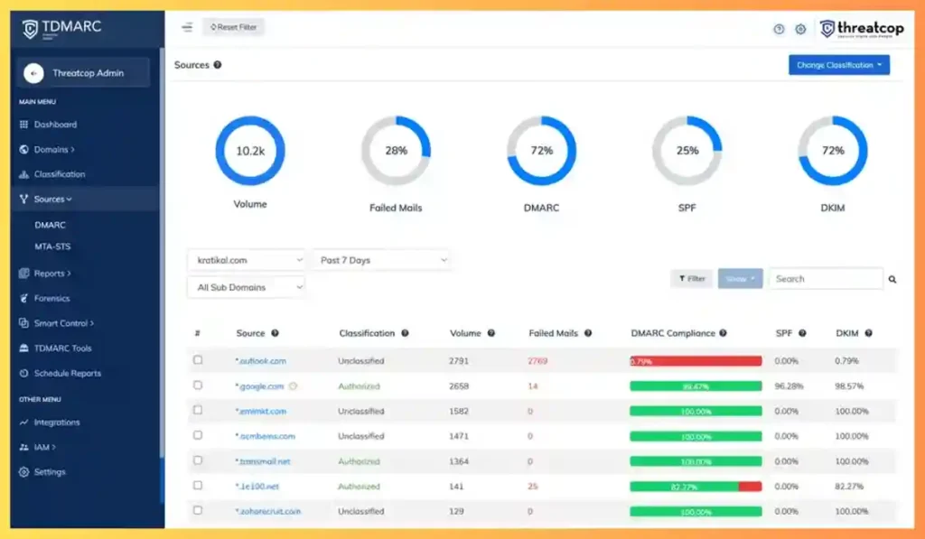Open the outlook.com source link
The height and width of the screenshot is (539, 925).
click(261, 361)
